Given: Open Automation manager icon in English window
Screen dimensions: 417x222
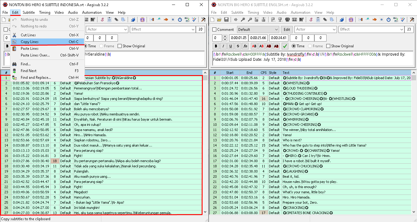Looking at the screenshot, I should [342, 20].
